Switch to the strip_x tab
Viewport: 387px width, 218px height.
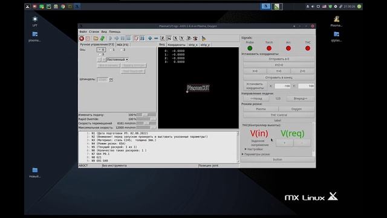coord(193,45)
